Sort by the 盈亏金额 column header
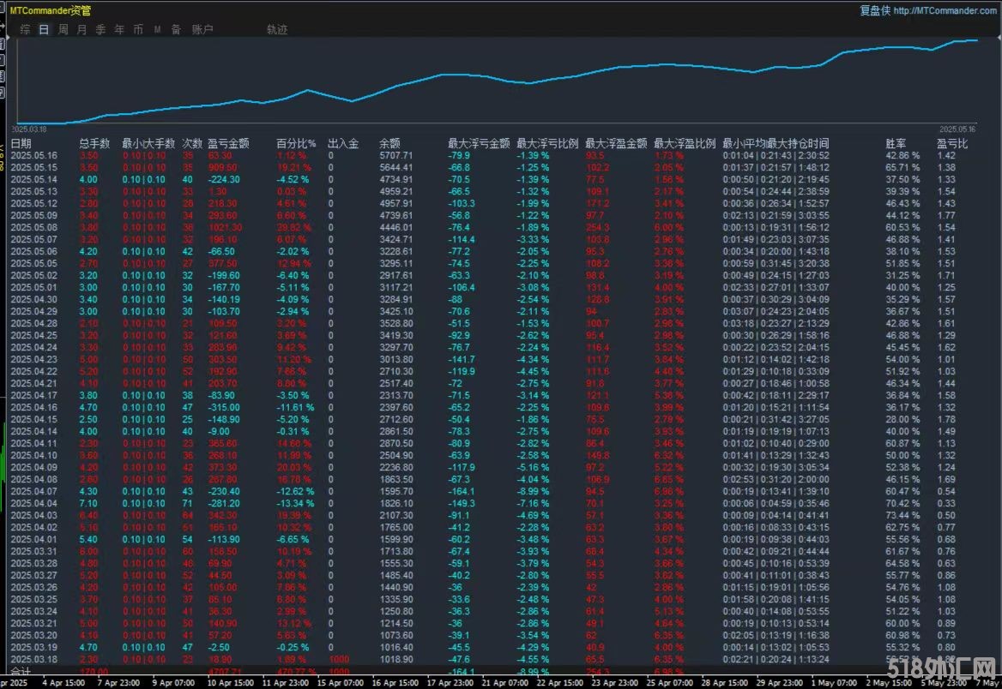The height and width of the screenshot is (689, 1002). tap(228, 144)
